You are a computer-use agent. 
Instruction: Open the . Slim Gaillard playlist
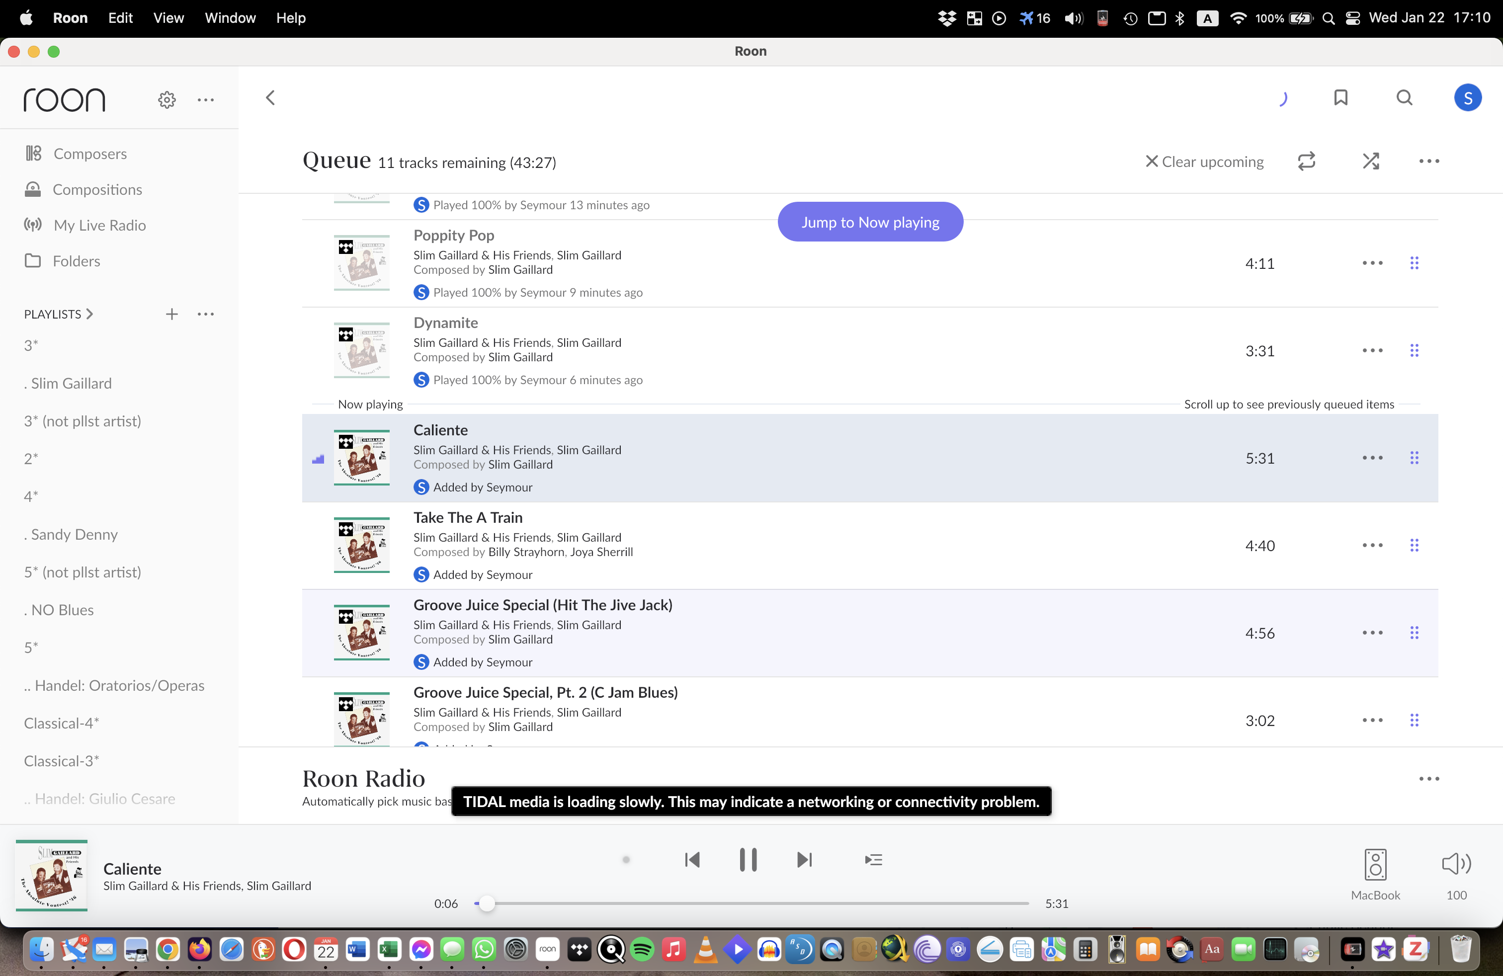68,383
